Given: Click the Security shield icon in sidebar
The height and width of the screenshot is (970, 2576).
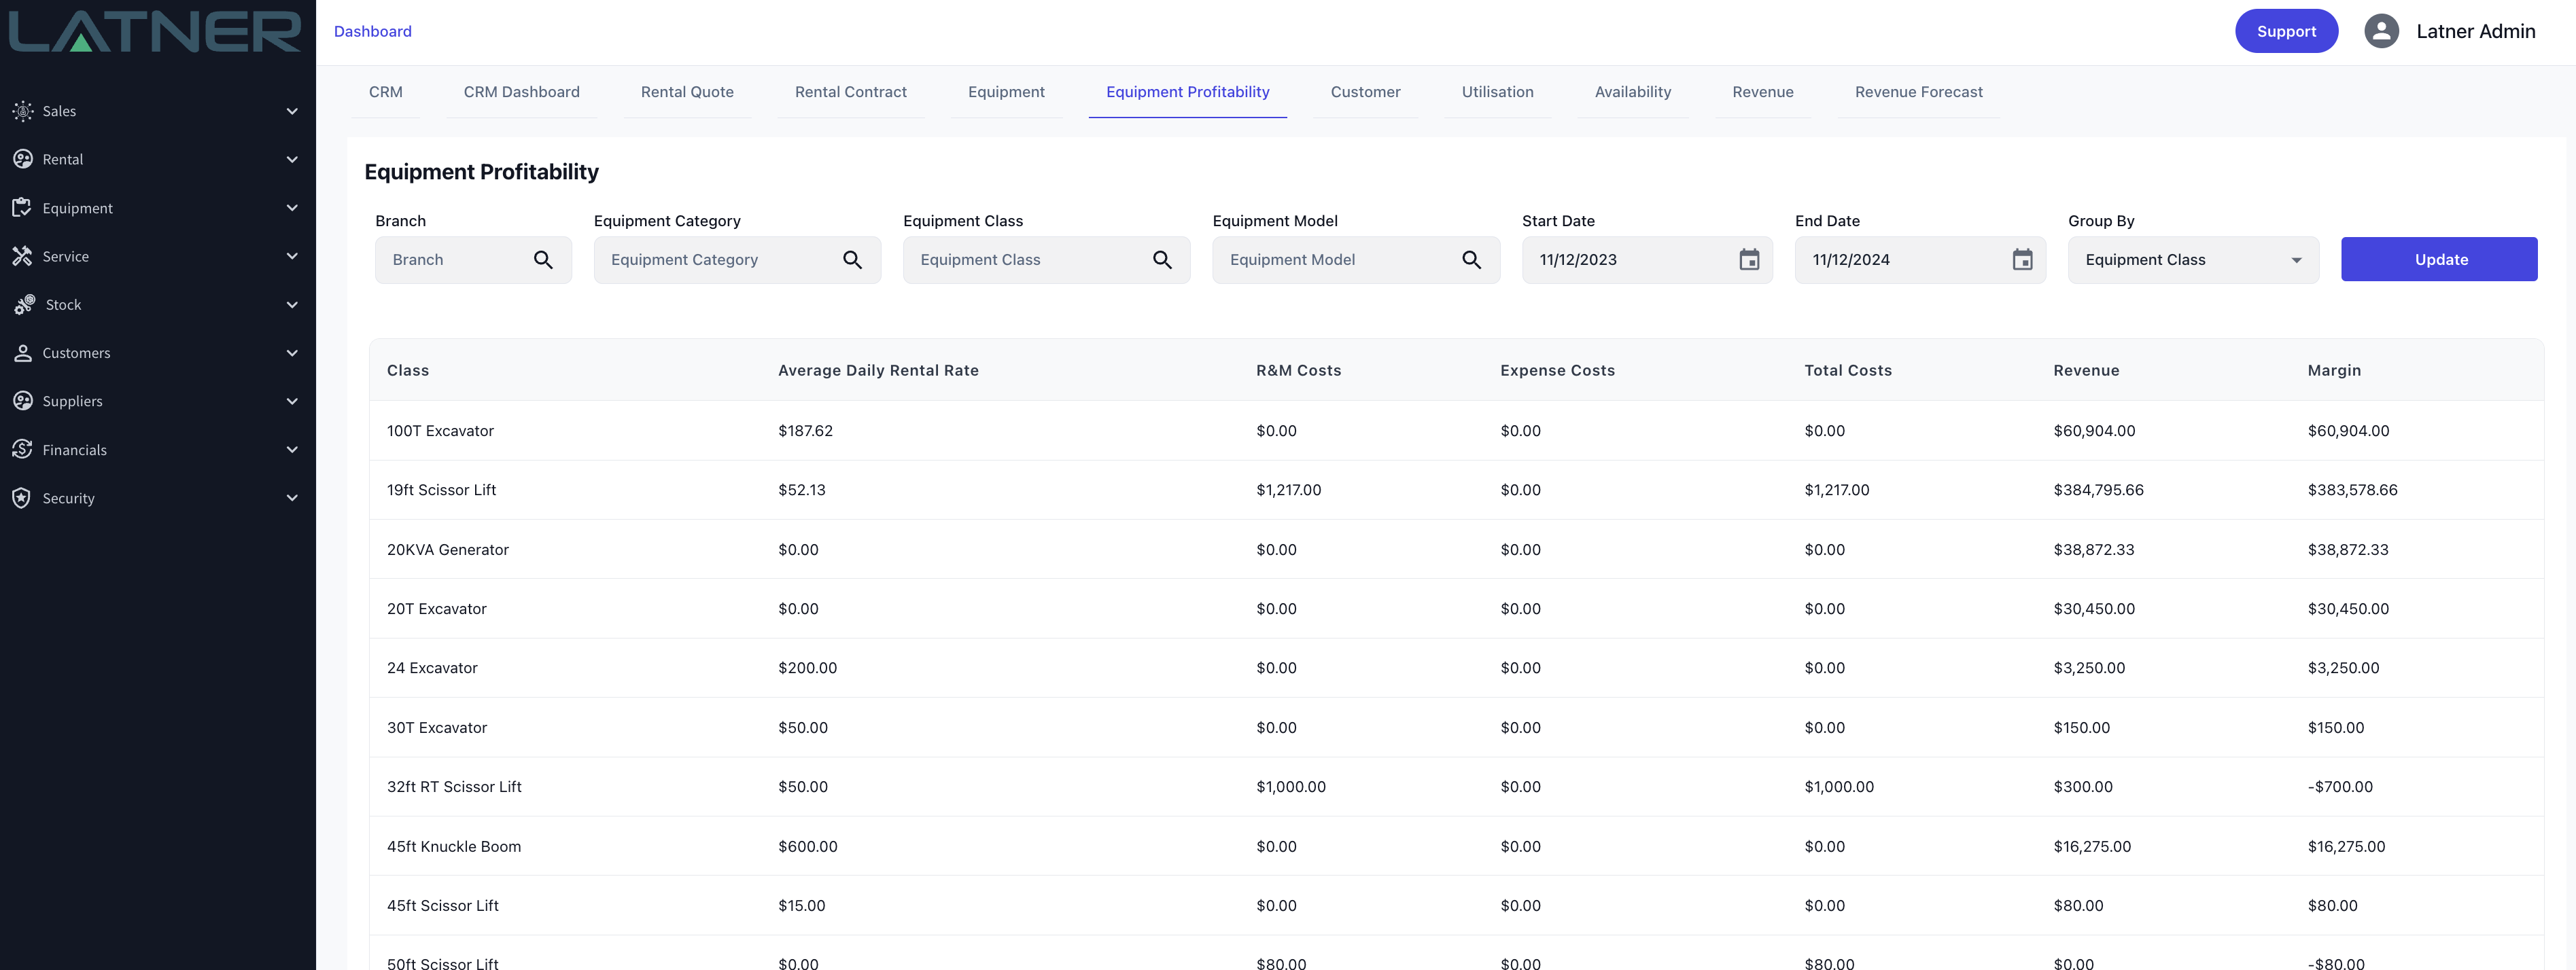Looking at the screenshot, I should (22, 497).
